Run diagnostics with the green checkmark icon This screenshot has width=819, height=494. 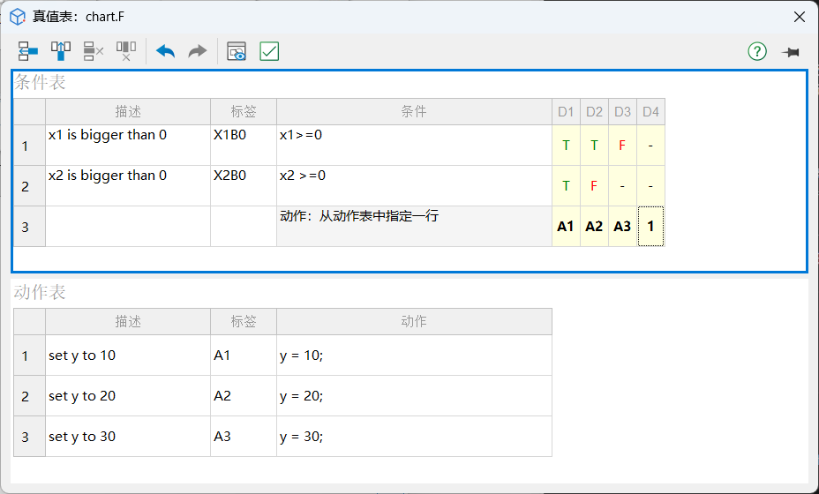[269, 51]
